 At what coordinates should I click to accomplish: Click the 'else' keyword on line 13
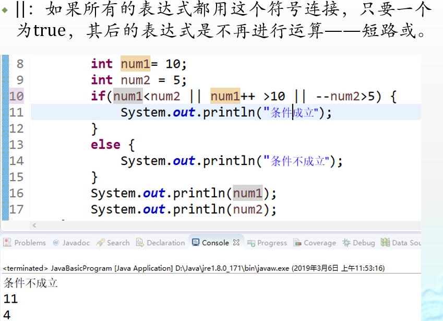coord(105,145)
